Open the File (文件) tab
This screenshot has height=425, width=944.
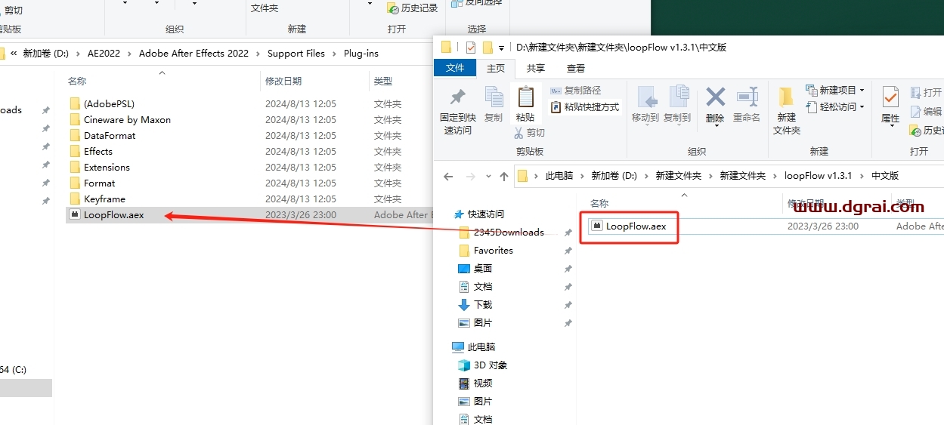[455, 68]
